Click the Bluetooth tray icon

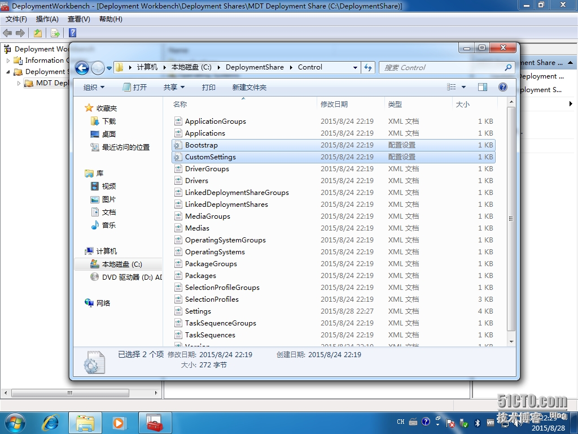pos(477,423)
